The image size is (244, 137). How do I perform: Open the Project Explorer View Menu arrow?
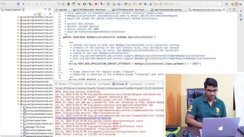point(50,14)
